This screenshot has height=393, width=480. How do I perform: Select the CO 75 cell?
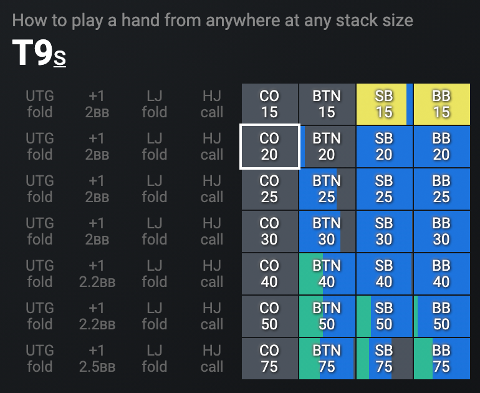click(269, 359)
